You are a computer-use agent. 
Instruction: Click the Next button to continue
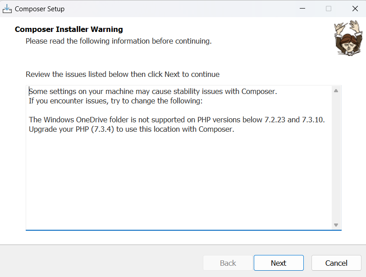tap(279, 263)
